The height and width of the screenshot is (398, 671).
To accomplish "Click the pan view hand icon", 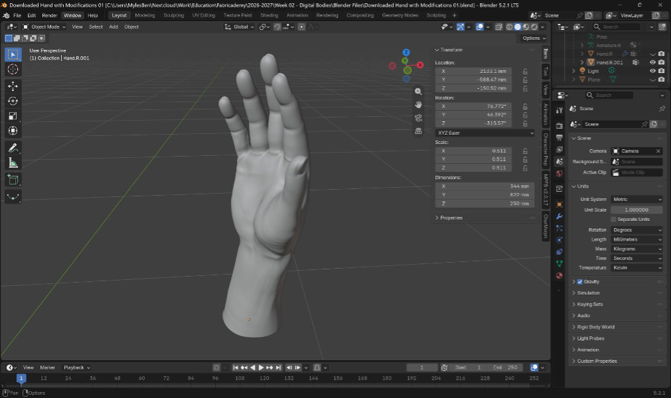I will [418, 105].
